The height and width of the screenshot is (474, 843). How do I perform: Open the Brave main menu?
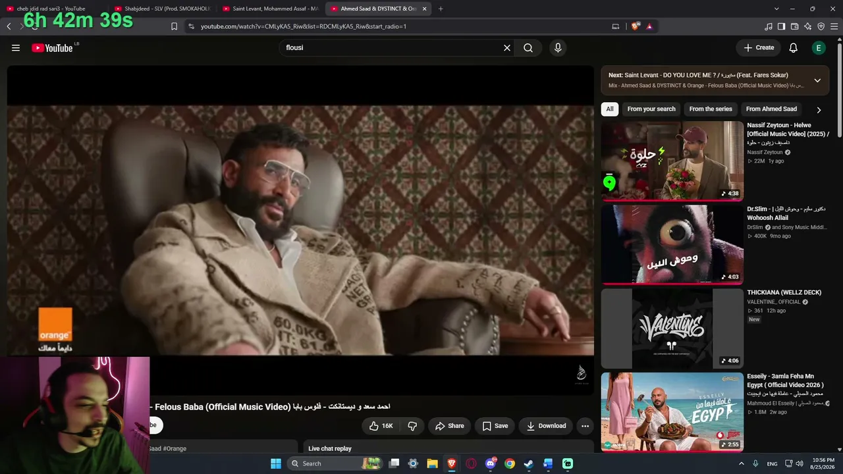[x=834, y=26]
